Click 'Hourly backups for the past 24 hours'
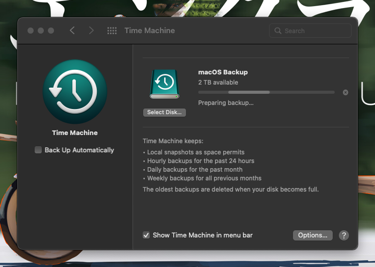Screen dimensions: 375x267 click(x=201, y=161)
